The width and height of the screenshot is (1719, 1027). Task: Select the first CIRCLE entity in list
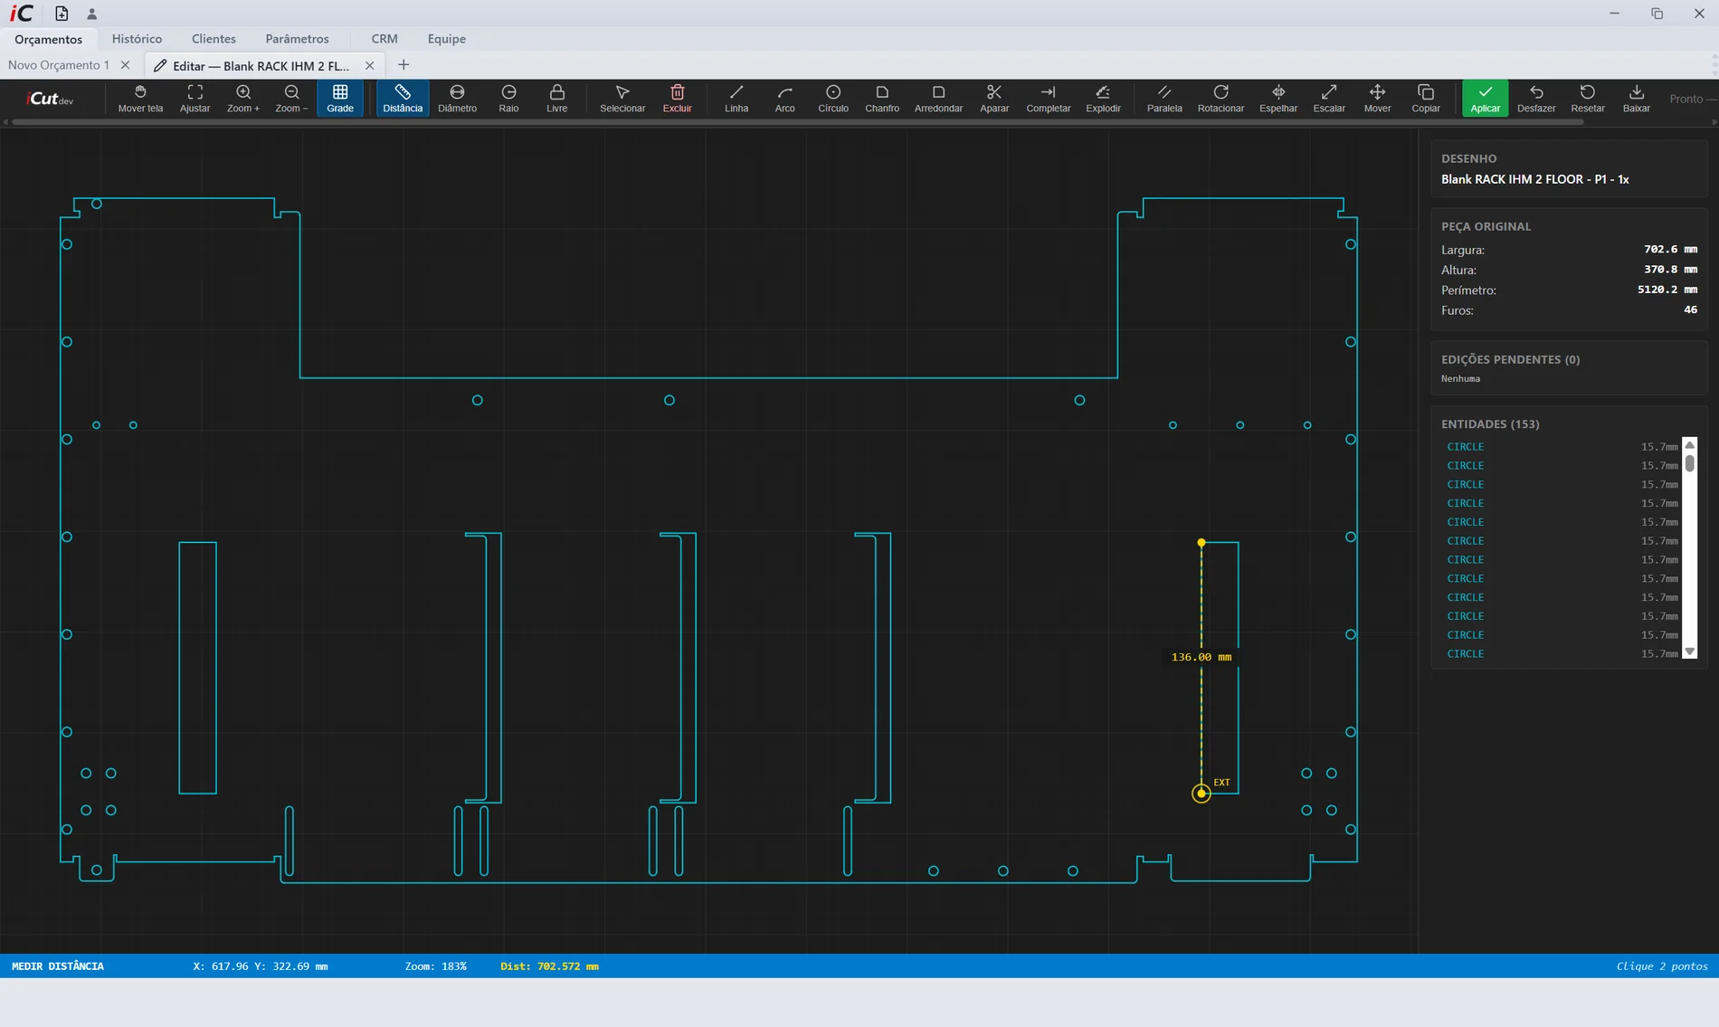coord(1562,447)
